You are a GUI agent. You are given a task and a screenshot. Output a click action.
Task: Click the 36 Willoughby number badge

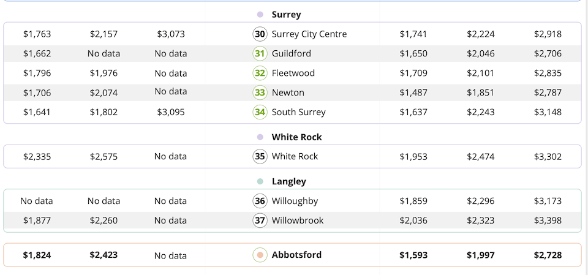[x=260, y=201]
